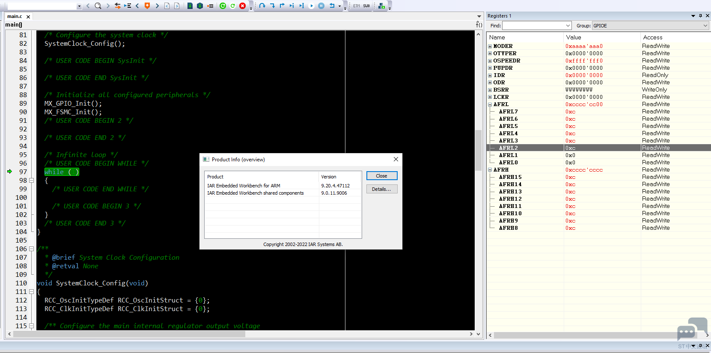This screenshot has height=353, width=711.
Task: Click the C-SPY macro/live watch icon
Action: coord(382,6)
